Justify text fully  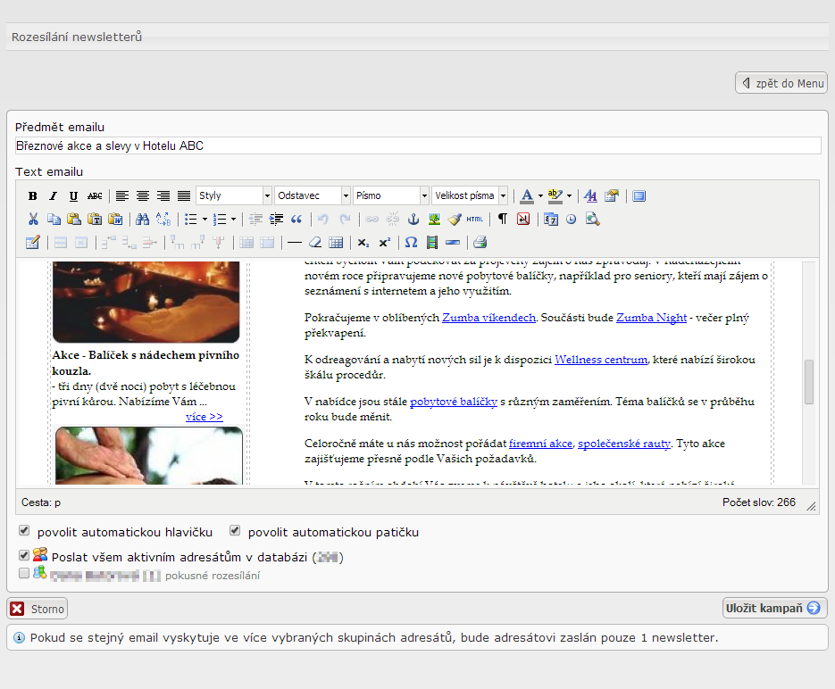pos(184,195)
